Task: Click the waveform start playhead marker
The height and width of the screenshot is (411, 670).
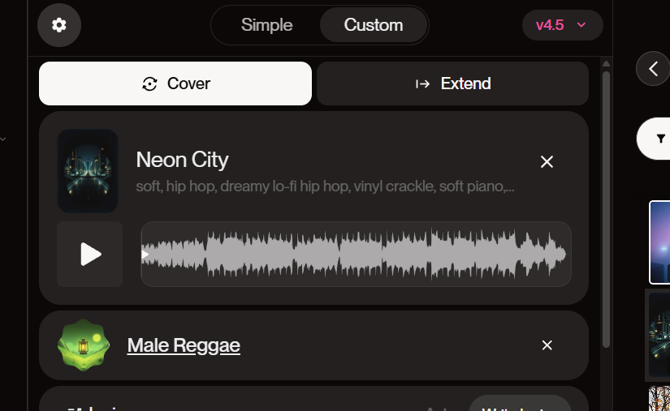Action: coord(145,255)
